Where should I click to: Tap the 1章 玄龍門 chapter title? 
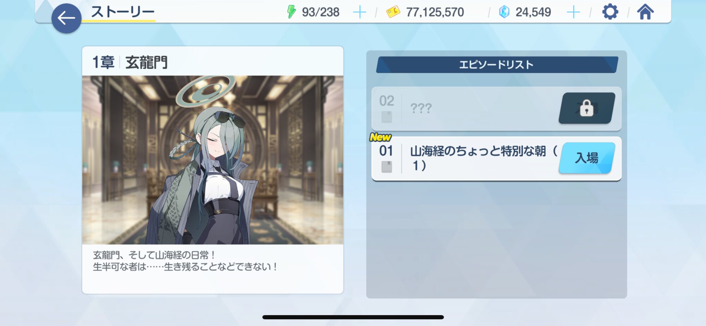click(x=130, y=62)
